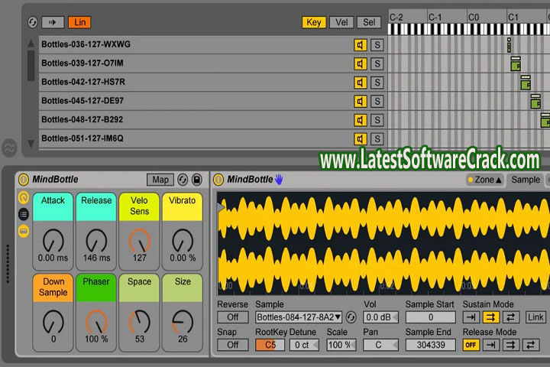Image resolution: width=550 pixels, height=367 pixels.
Task: Collapse the Zone editor triangle
Action: point(499,180)
